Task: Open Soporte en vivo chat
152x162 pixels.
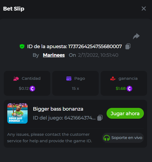Action: (x=123, y=138)
